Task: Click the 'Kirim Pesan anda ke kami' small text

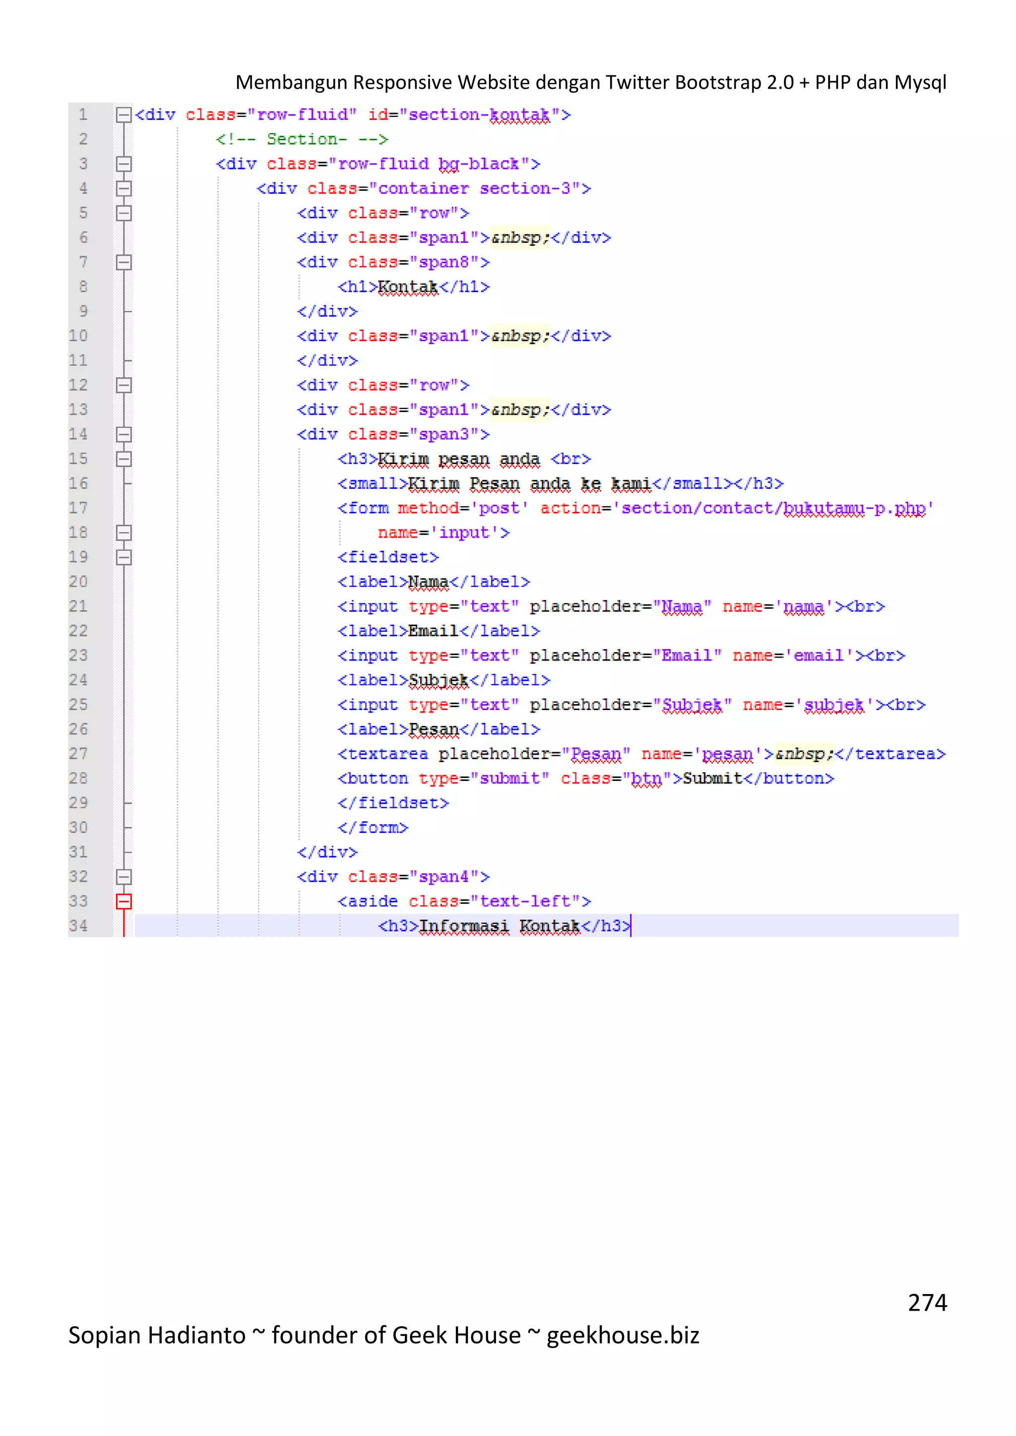Action: pyautogui.click(x=530, y=483)
